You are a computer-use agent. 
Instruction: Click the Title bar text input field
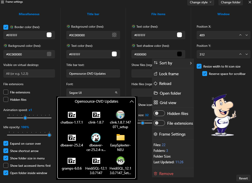pos(93,73)
